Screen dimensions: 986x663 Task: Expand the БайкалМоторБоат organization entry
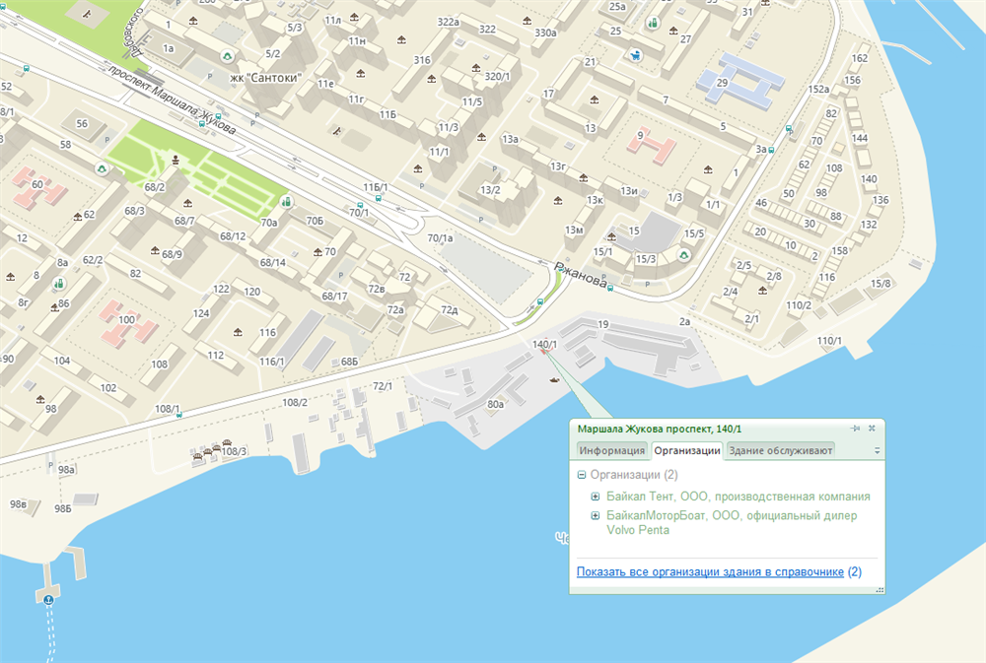point(596,515)
